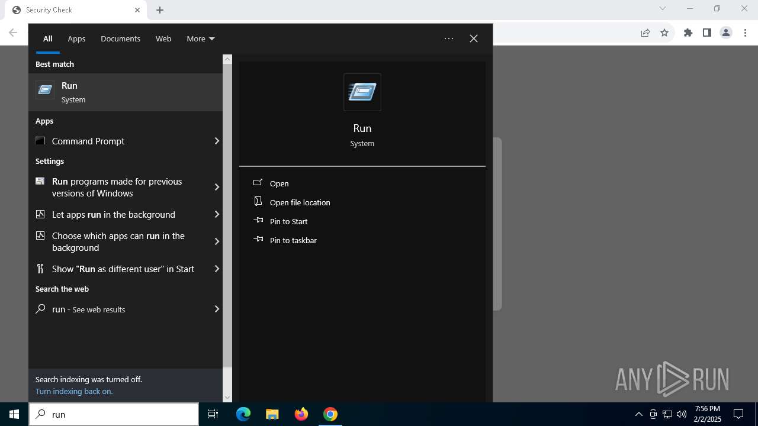Expand Choose which apps can run arrow
Image resolution: width=758 pixels, height=426 pixels.
click(x=217, y=241)
